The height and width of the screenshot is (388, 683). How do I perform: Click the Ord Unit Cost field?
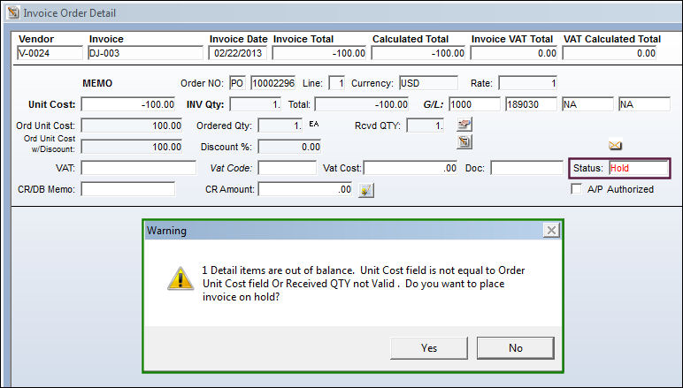[x=132, y=126]
